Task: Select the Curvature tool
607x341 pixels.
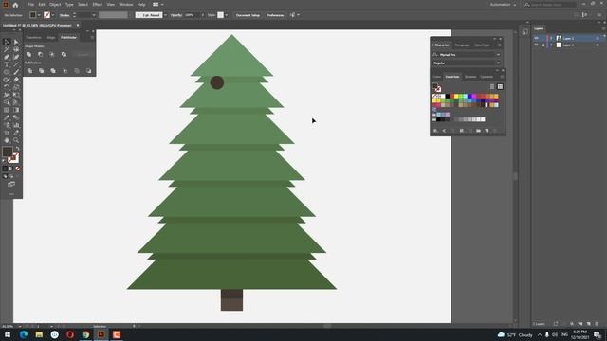Action: point(16,57)
